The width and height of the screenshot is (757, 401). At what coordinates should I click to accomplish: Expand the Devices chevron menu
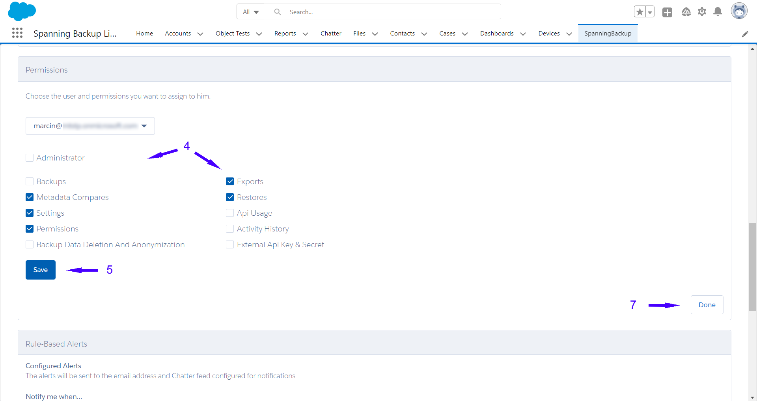tap(569, 34)
